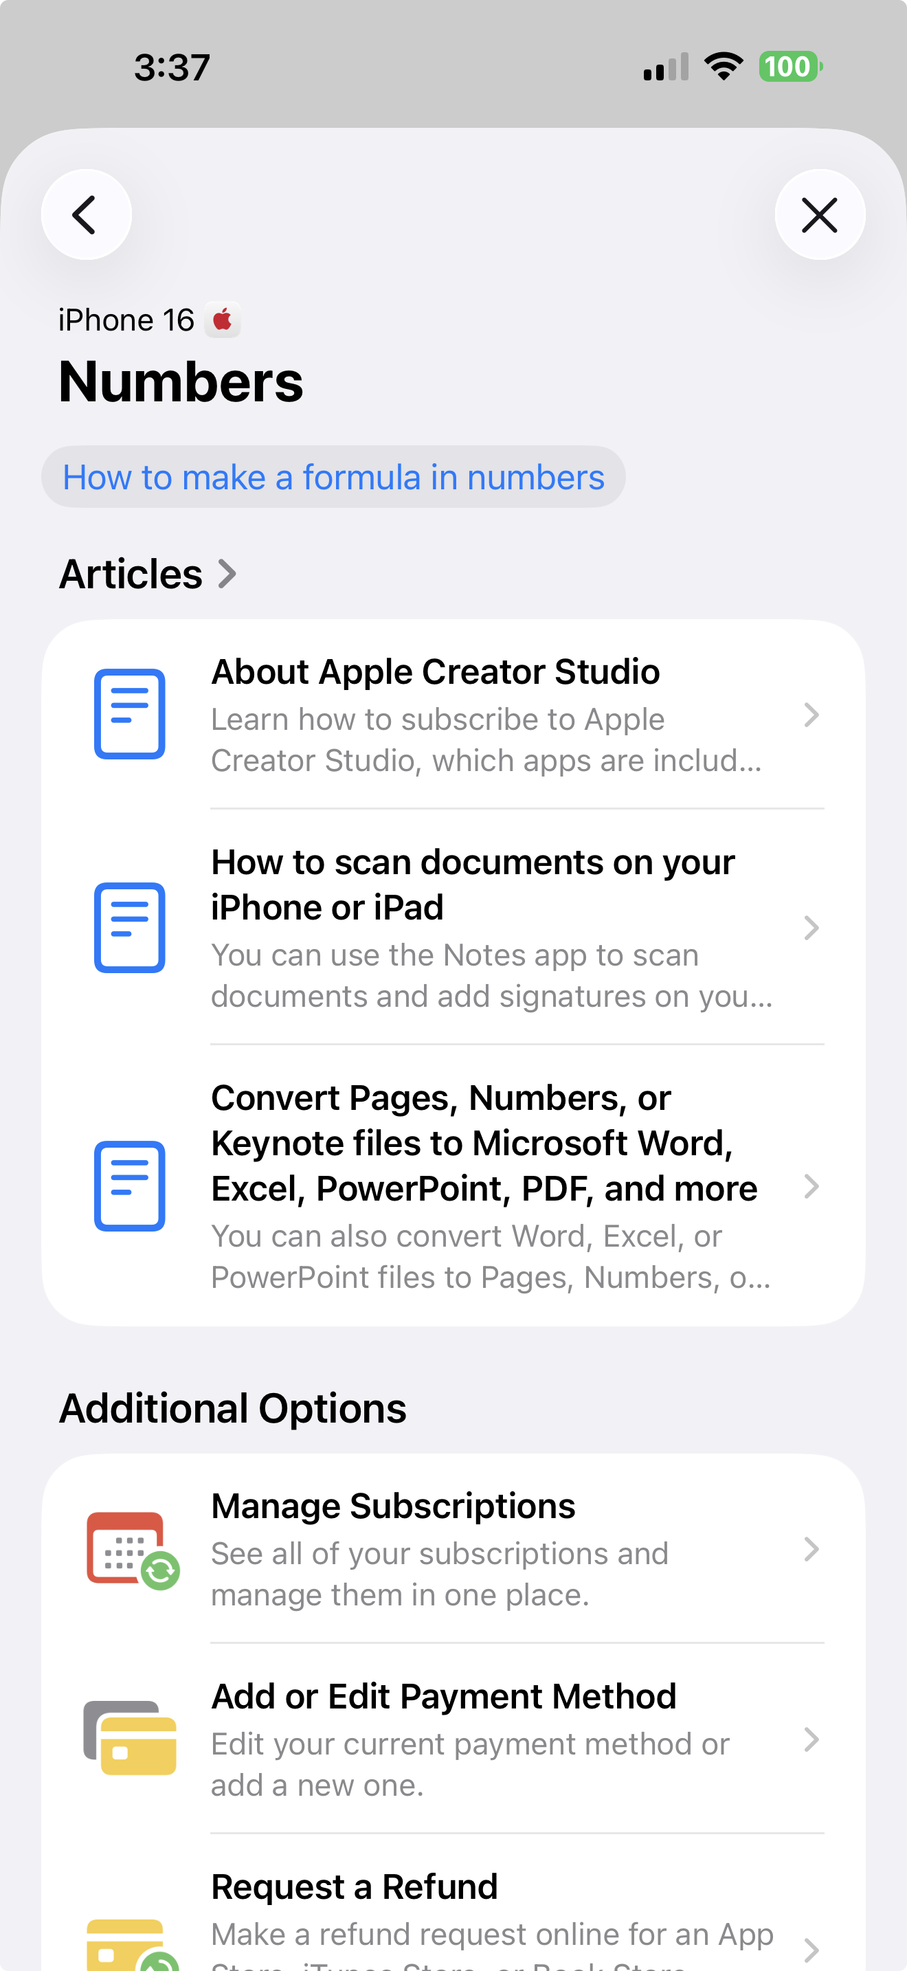Tap the Manage Subscriptions calendar icon
Screen dimensions: 907x1971
133,1550
